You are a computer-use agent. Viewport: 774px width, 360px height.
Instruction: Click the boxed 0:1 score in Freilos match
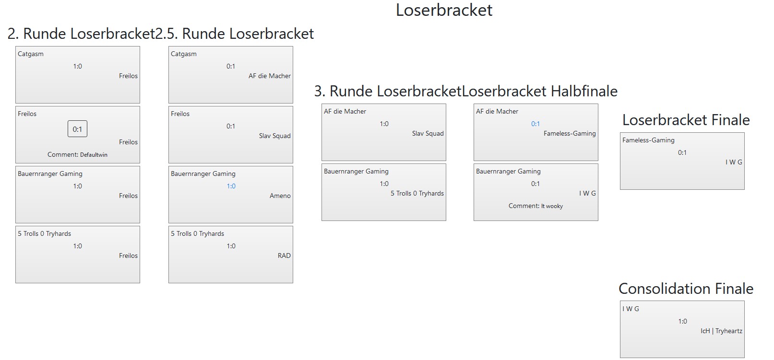coord(77,129)
